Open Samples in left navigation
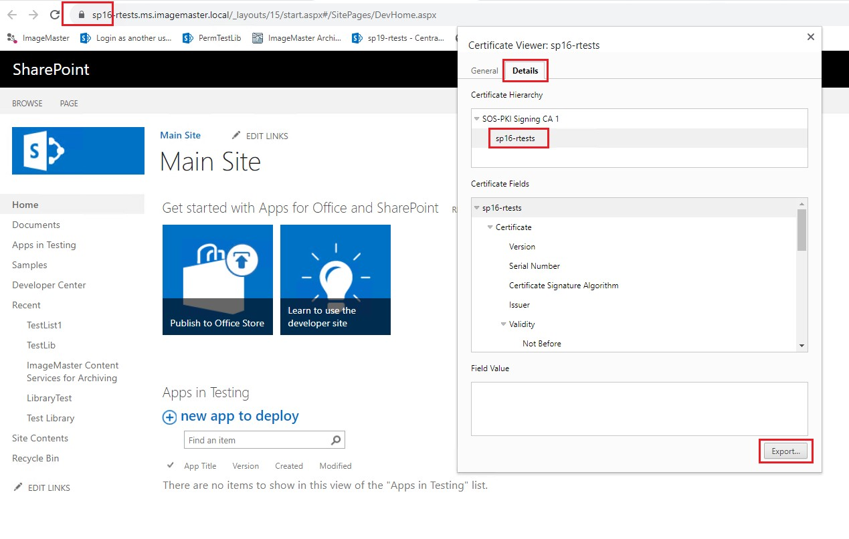 tap(29, 265)
